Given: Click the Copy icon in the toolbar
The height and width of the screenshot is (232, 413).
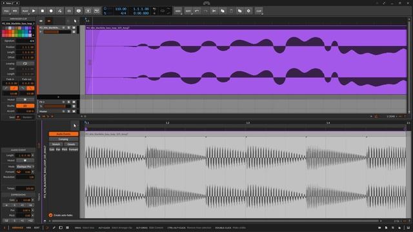Looking at the screenshot, I should (223, 11).
